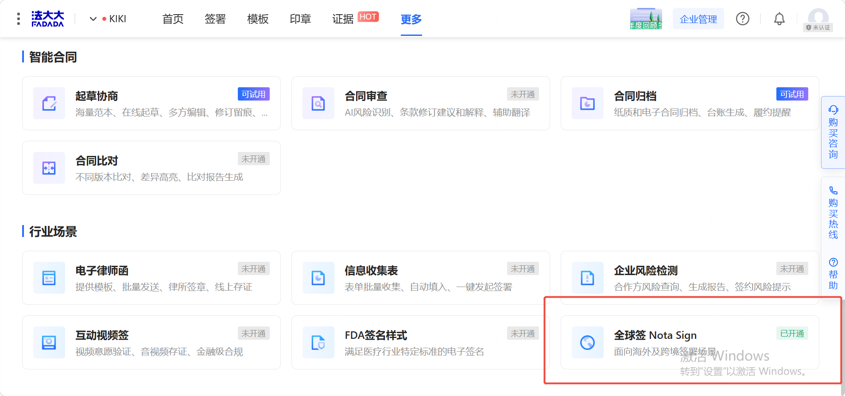Click the 互动视频签 video icon

coord(49,342)
